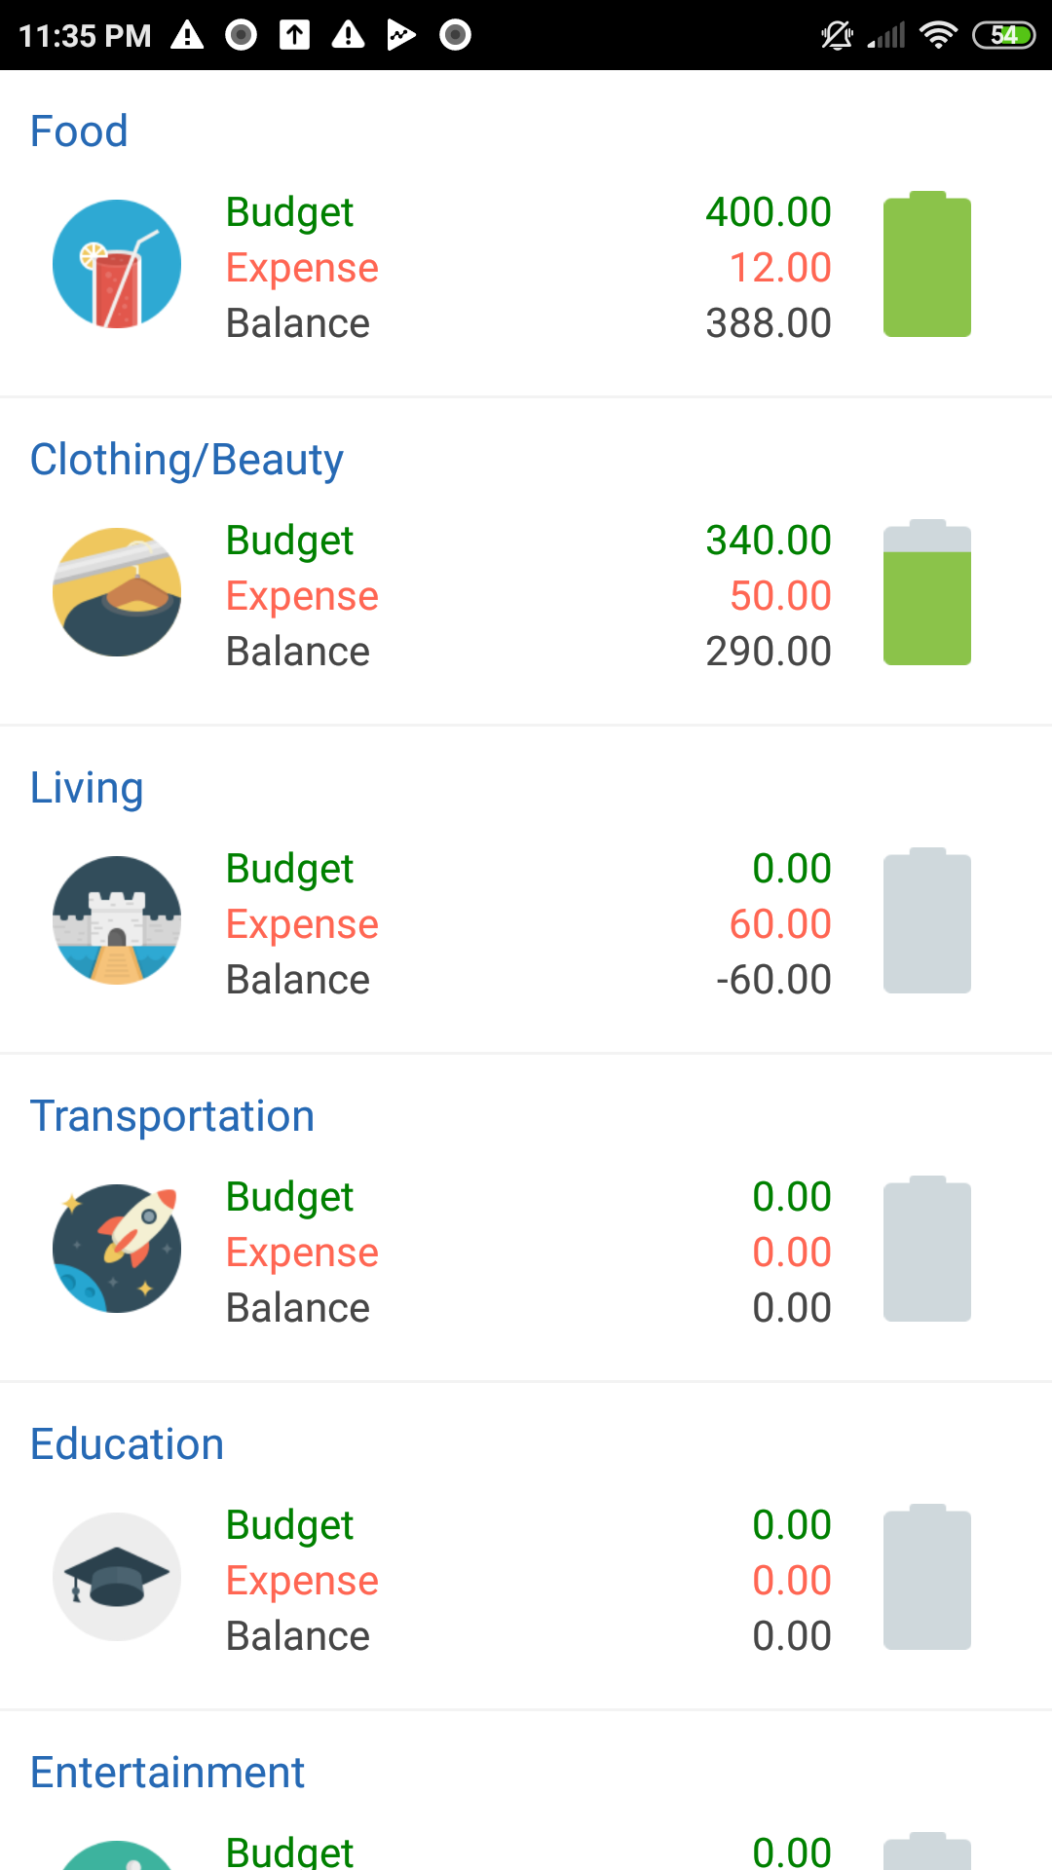The width and height of the screenshot is (1052, 1870).
Task: Select the Living category title
Action: (87, 788)
